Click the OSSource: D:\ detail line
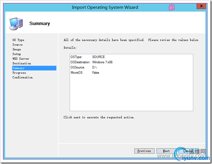Viewport: 212px width, 164px height. point(83,67)
